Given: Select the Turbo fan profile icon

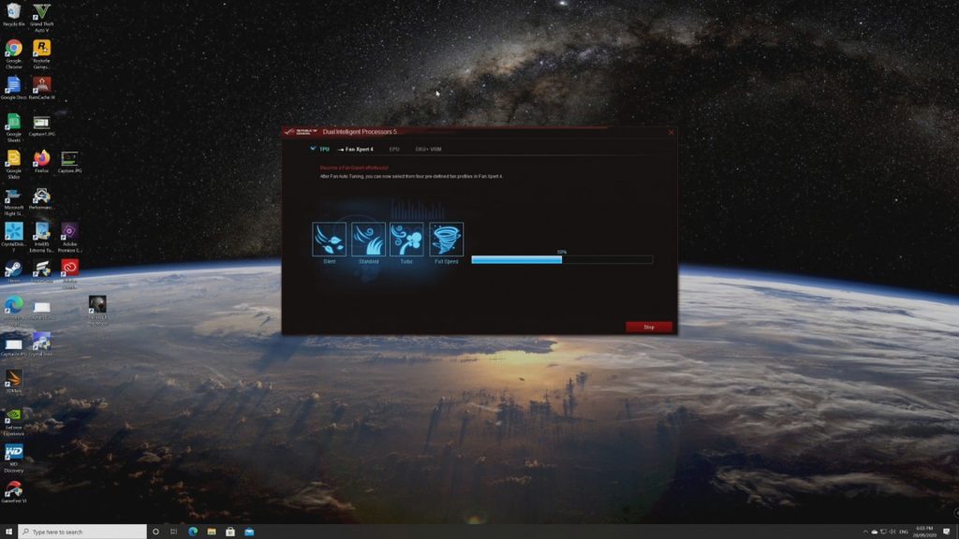Looking at the screenshot, I should pos(406,239).
